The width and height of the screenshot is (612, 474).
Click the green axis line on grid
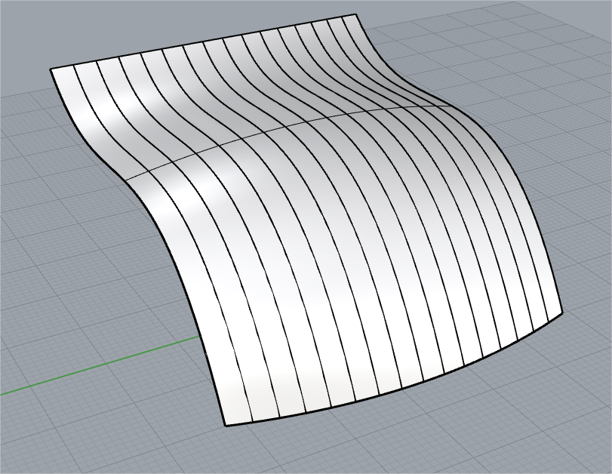100,365
